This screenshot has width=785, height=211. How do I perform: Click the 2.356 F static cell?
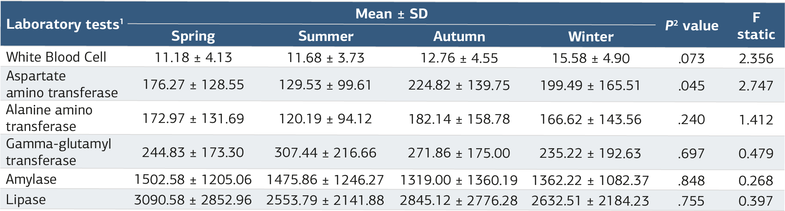coord(756,59)
